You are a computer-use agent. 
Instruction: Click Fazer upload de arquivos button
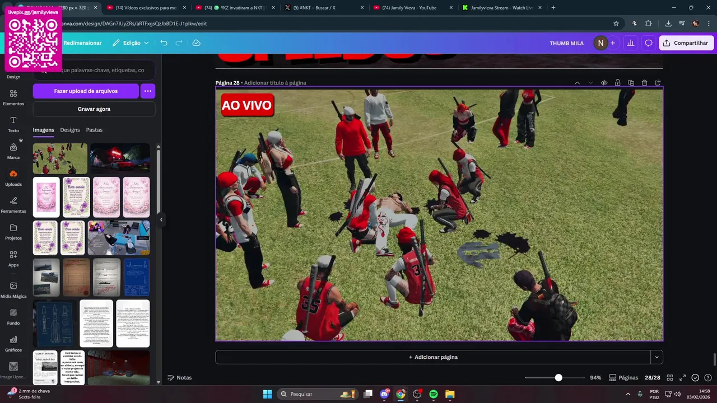point(86,91)
